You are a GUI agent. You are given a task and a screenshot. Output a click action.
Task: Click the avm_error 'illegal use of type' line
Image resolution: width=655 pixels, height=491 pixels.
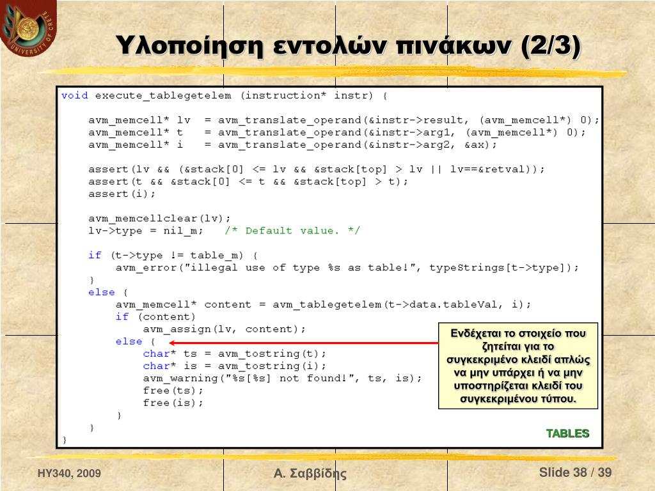click(347, 268)
